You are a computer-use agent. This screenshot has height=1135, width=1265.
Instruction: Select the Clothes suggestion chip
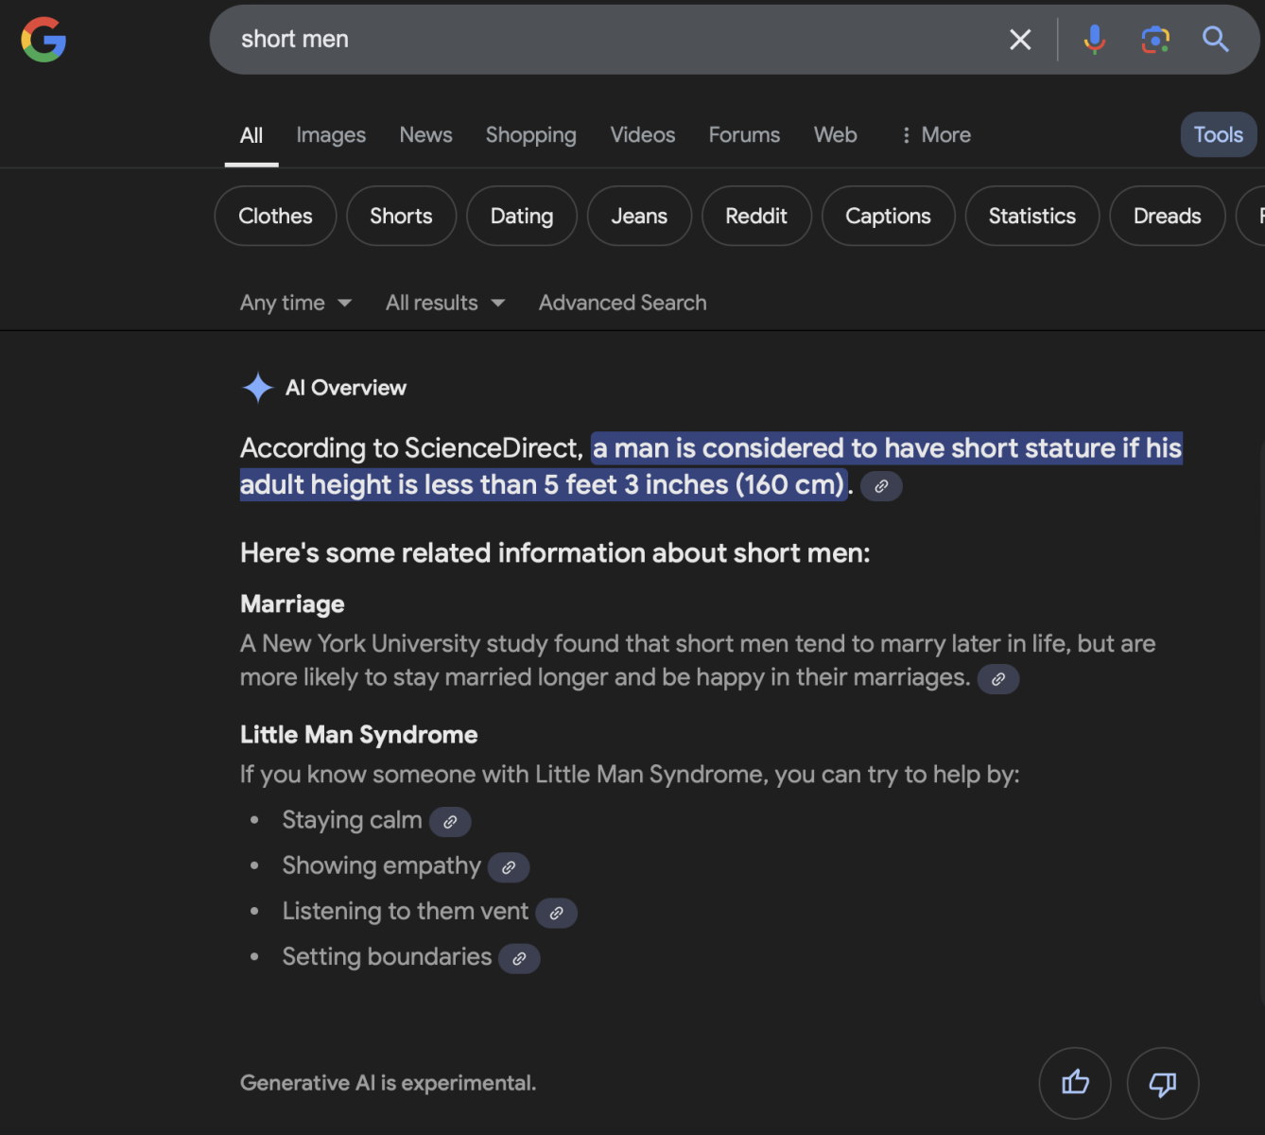pyautogui.click(x=275, y=216)
